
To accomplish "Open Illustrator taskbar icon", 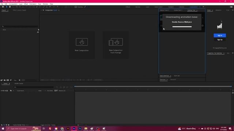I will pyautogui.click(x=68, y=128).
